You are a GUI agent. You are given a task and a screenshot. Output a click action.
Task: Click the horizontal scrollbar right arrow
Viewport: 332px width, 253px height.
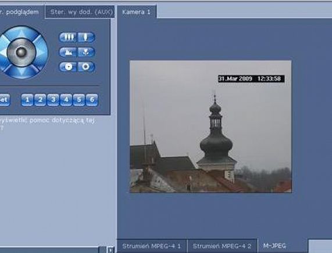coord(110,250)
